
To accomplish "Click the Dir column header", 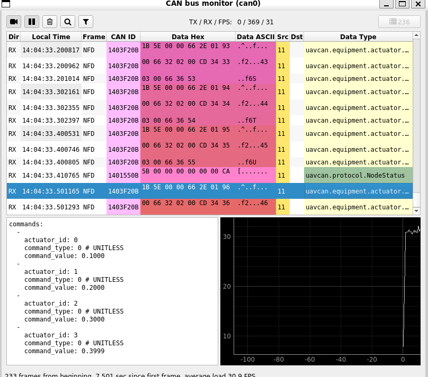I will tap(13, 37).
